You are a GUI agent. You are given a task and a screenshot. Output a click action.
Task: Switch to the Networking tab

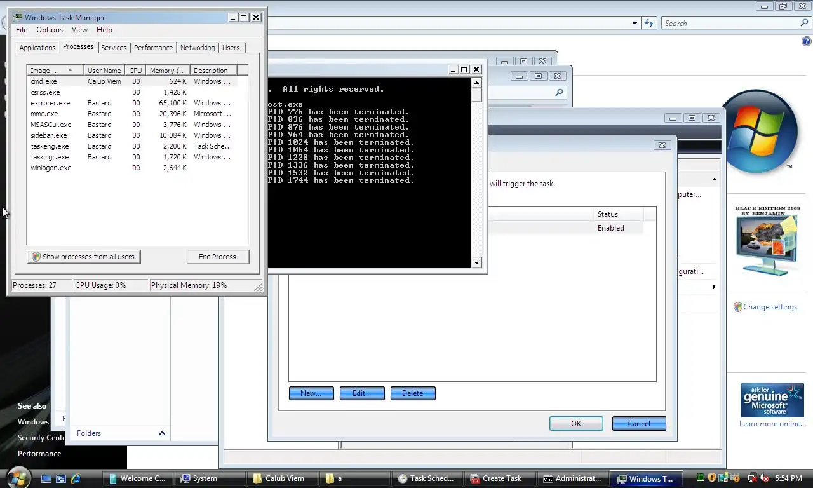(198, 48)
